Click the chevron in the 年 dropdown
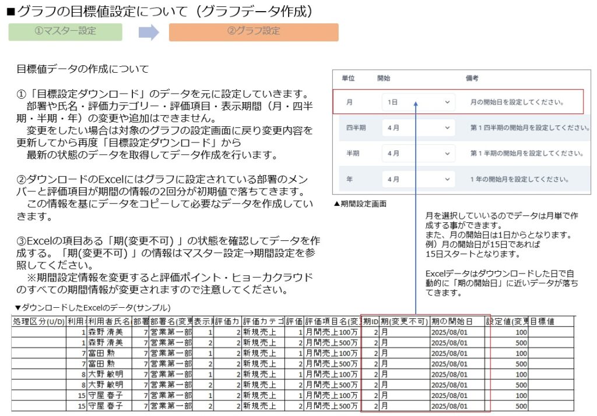This screenshot has width=597, height=416. [447, 179]
